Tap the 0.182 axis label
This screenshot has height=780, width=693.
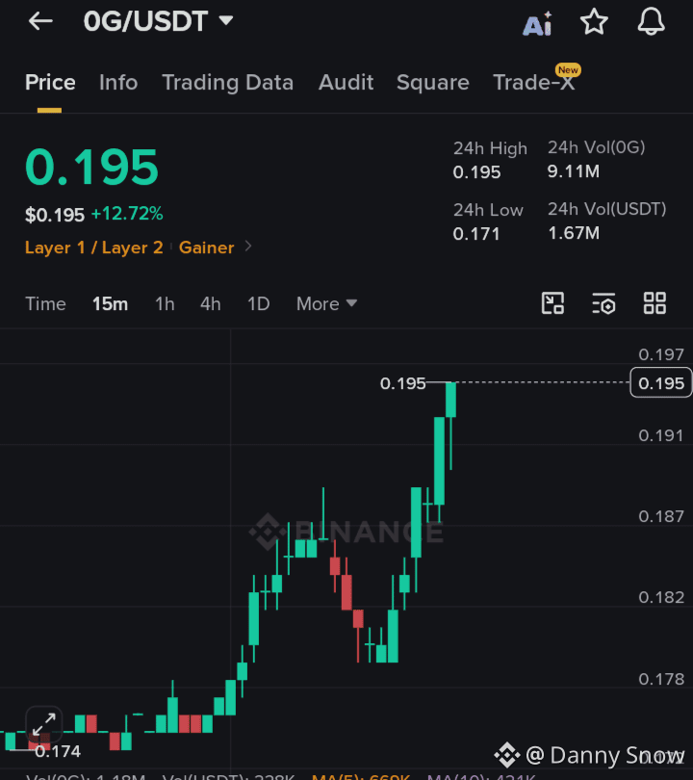pos(661,597)
